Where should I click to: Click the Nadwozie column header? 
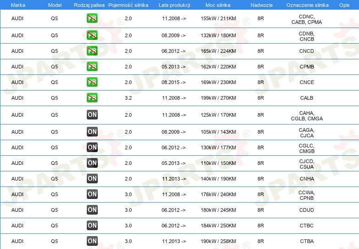pos(262,5)
